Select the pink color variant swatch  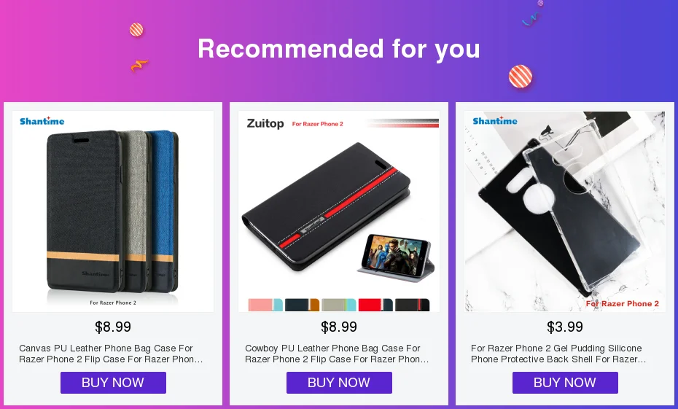point(265,305)
